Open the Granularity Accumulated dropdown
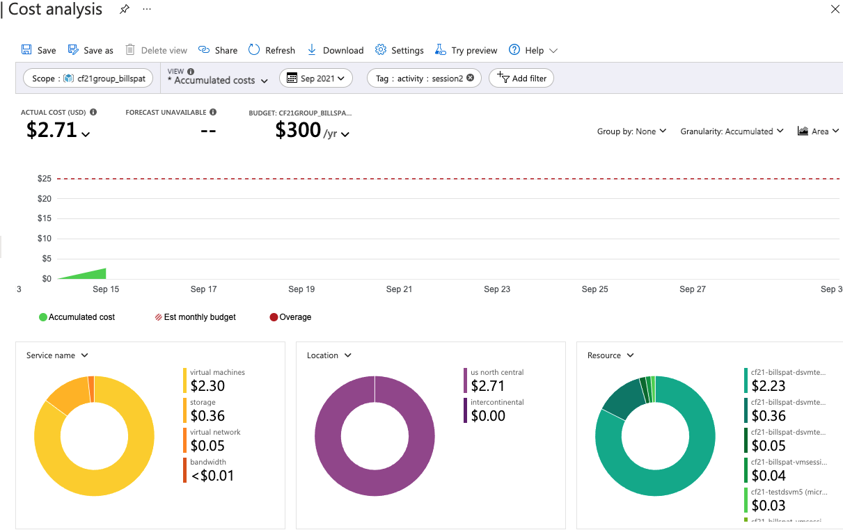The height and width of the screenshot is (530, 843). (x=732, y=131)
